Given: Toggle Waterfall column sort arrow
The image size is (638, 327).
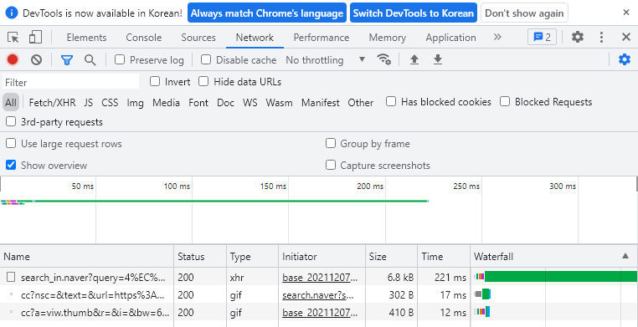Looking at the screenshot, I should (625, 256).
